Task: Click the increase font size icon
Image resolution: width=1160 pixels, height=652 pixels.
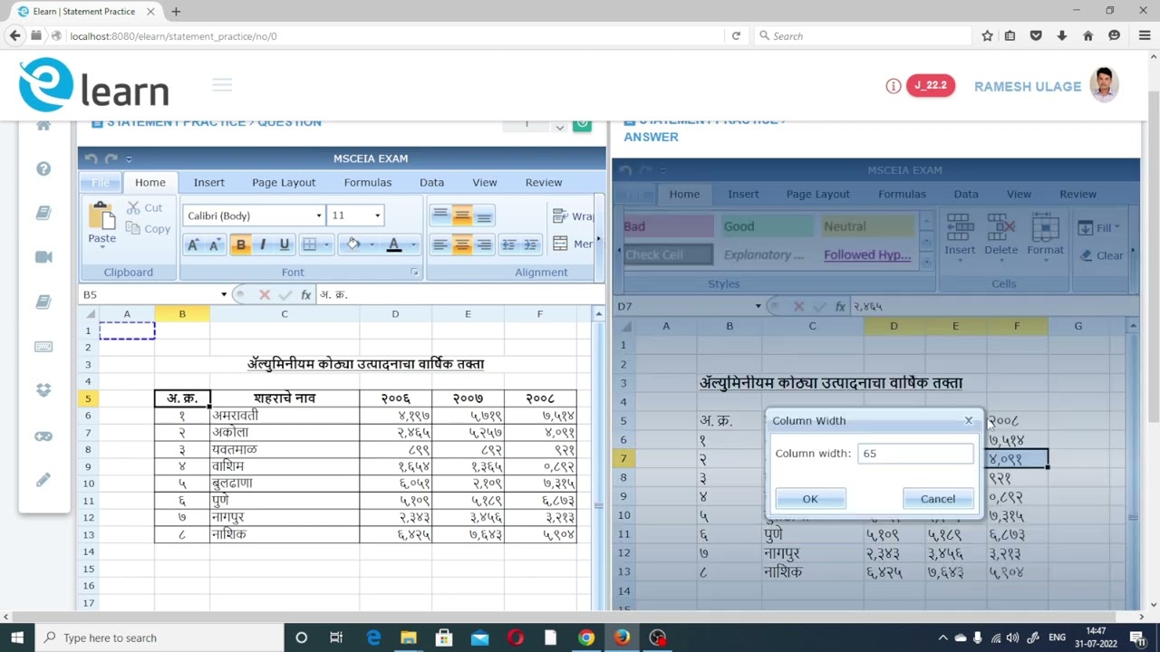Action: [x=192, y=244]
